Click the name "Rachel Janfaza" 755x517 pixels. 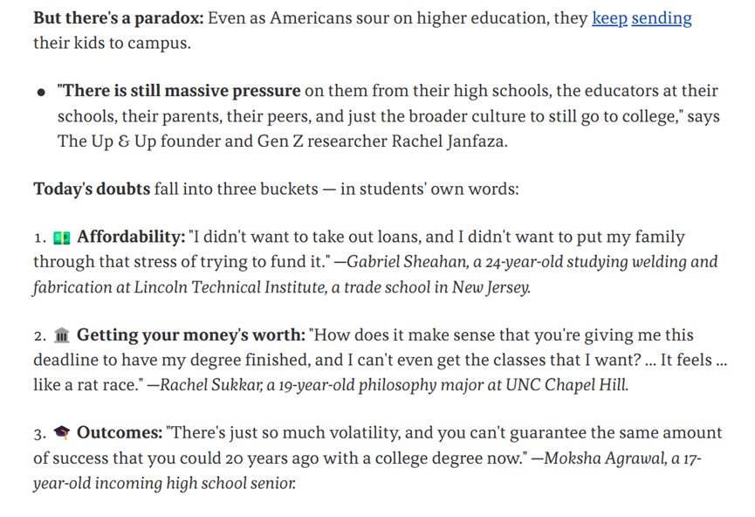449,141
